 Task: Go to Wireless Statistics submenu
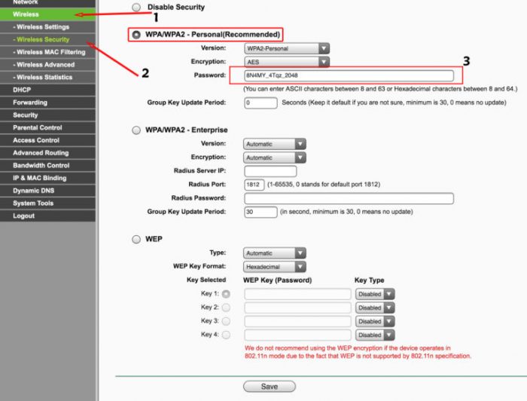tap(47, 77)
